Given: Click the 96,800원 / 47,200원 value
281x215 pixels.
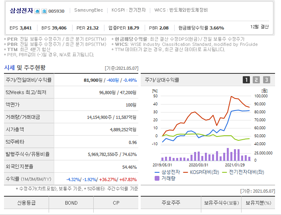Looking at the screenshot, I should click(118, 93).
